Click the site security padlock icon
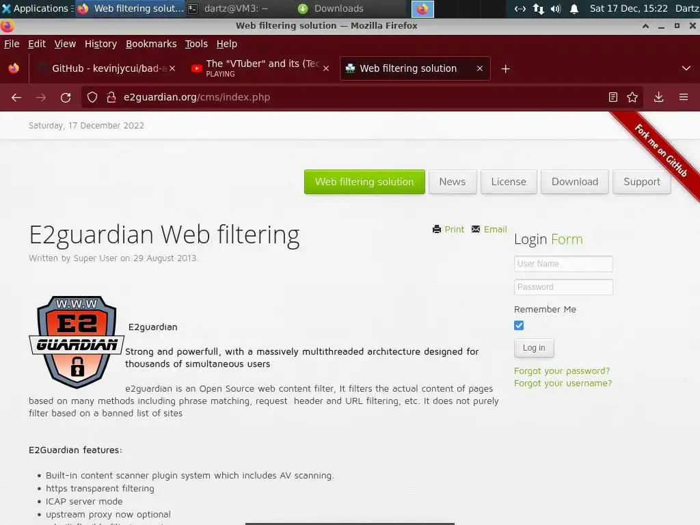Image resolution: width=700 pixels, height=525 pixels. click(x=111, y=97)
